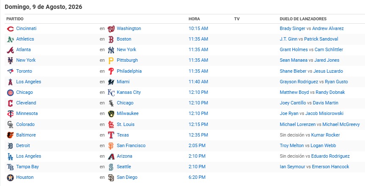
Task: Select the 10:15 AM game time
Action: 198,28
